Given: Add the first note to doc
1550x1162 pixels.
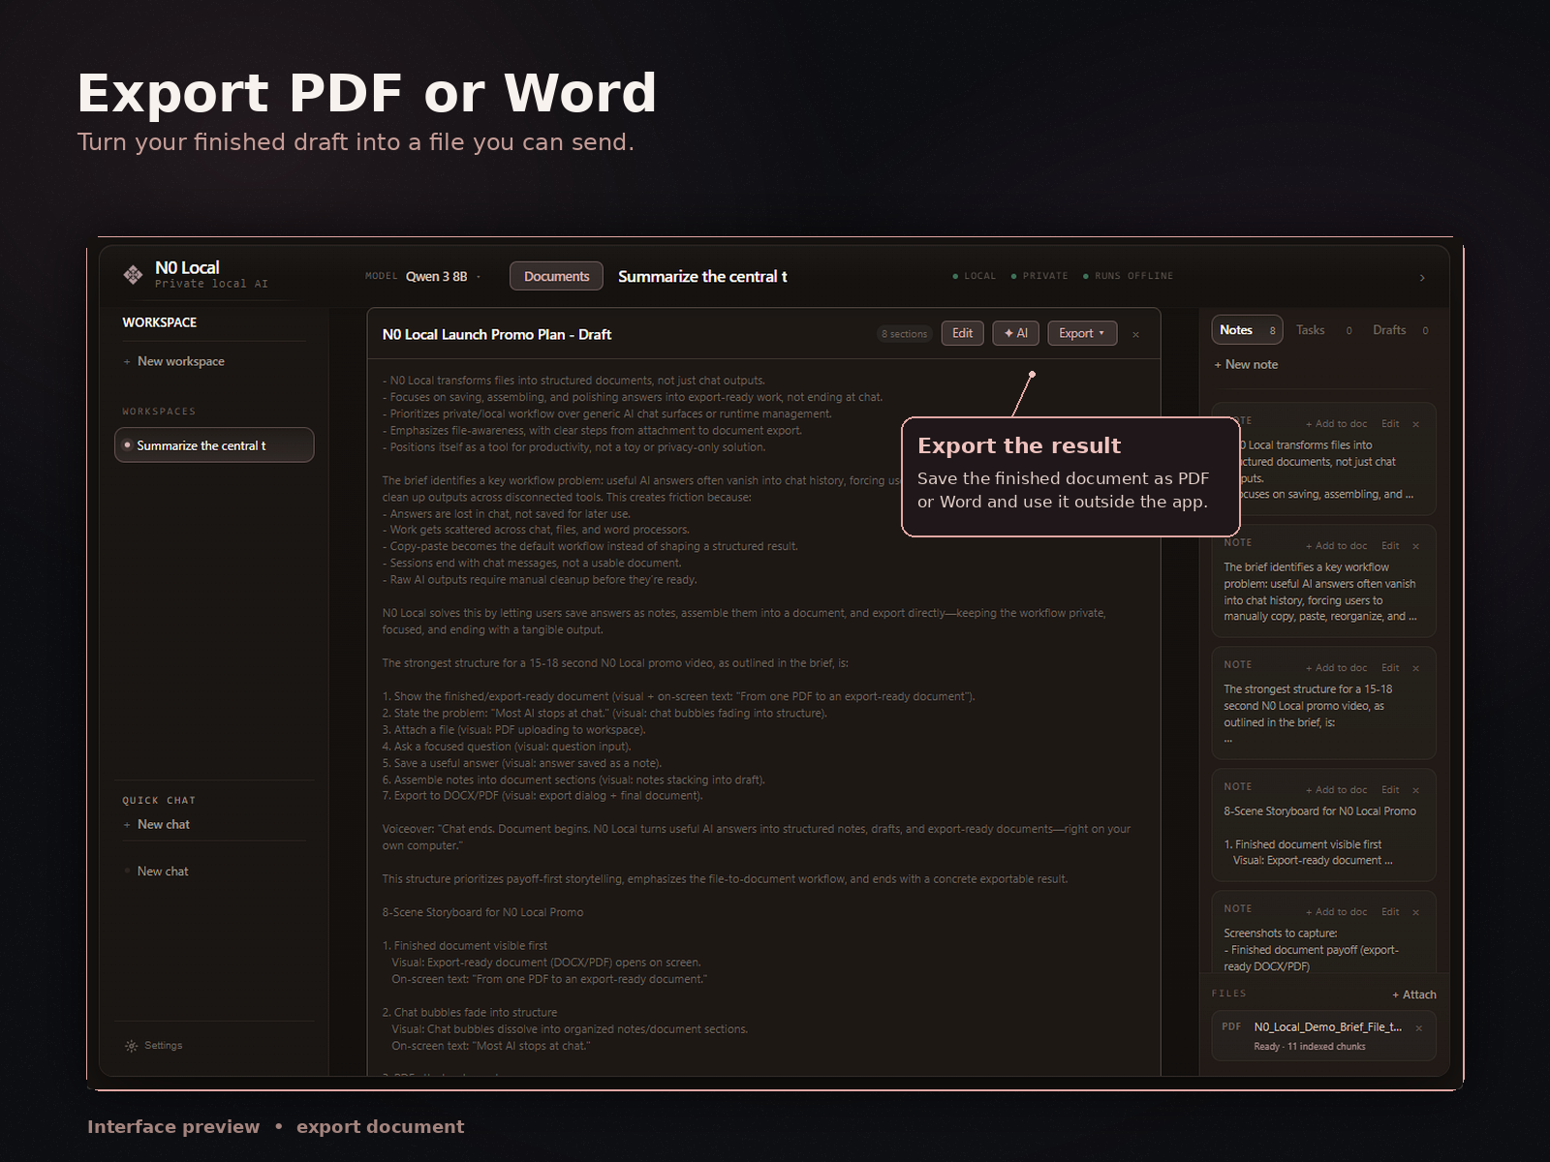Looking at the screenshot, I should [1336, 424].
